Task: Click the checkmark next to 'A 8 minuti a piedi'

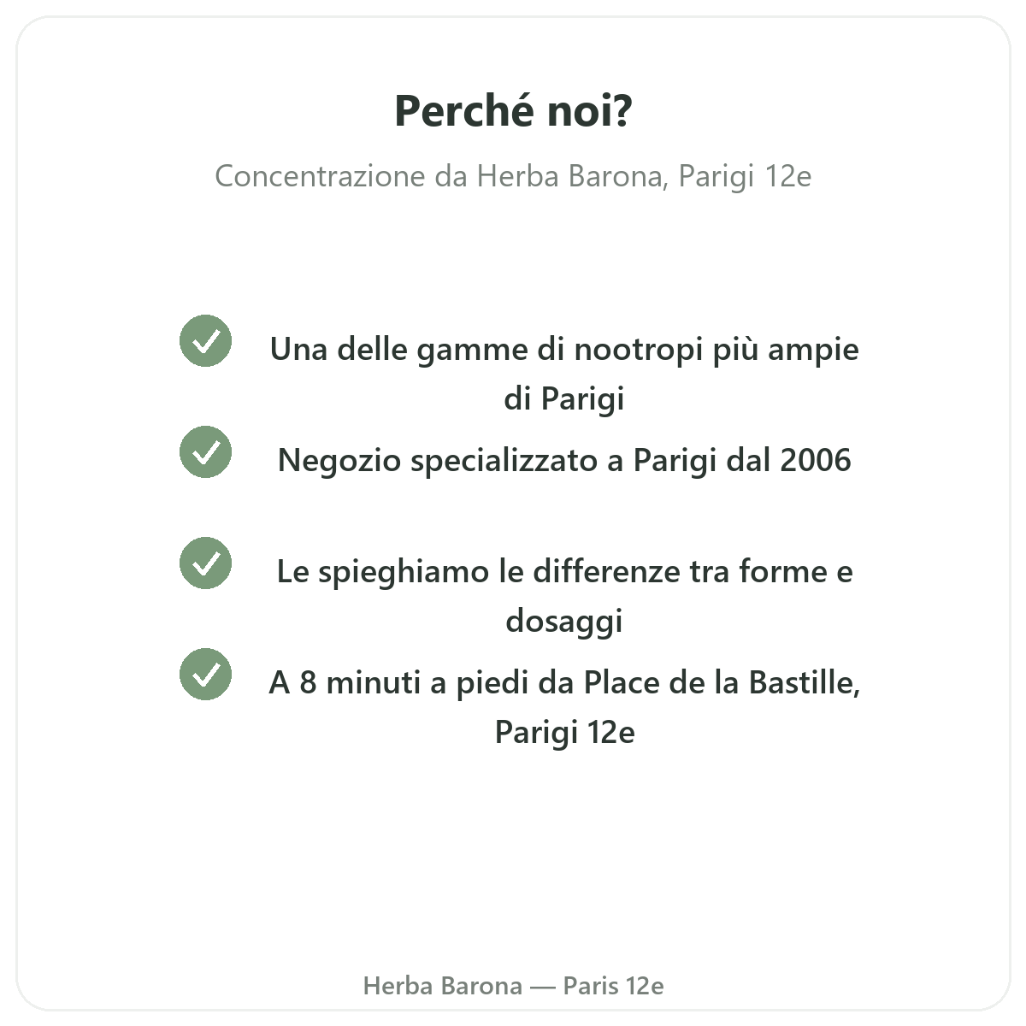Action: coord(205,674)
